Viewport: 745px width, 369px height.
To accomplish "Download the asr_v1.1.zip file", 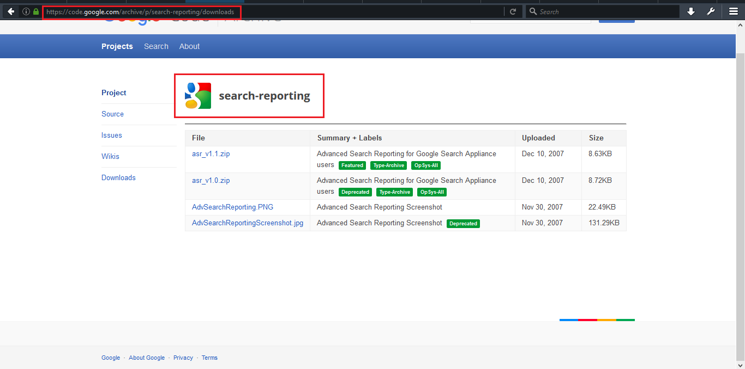I will [x=211, y=153].
